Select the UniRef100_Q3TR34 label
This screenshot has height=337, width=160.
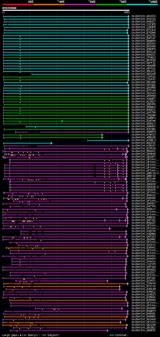pyautogui.click(x=143, y=148)
